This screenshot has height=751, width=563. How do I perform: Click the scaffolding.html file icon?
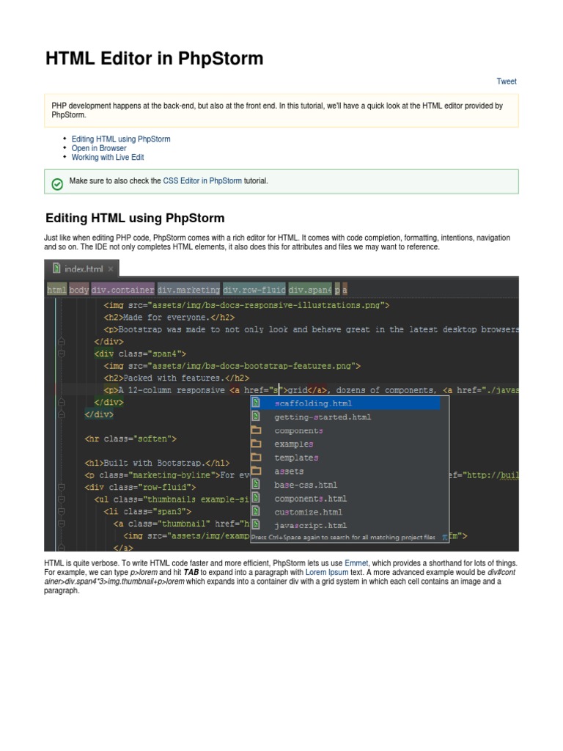click(256, 403)
